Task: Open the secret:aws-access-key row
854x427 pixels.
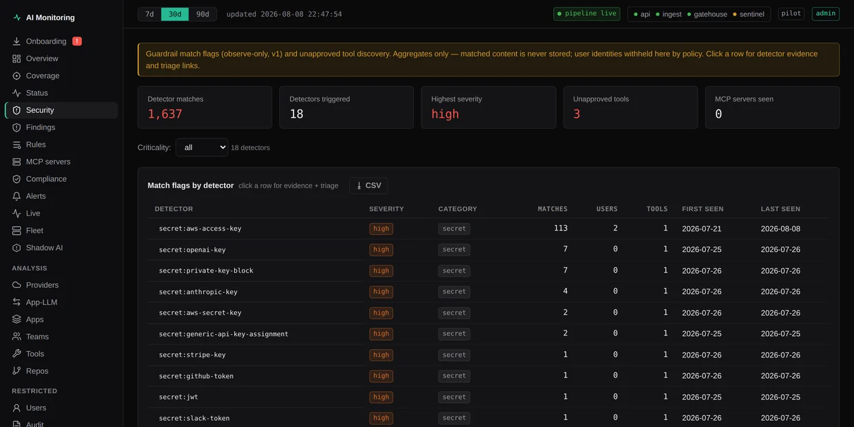Action: [x=488, y=229]
